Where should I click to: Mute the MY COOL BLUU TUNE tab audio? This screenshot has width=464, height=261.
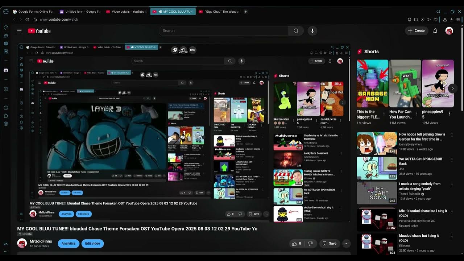click(x=160, y=12)
